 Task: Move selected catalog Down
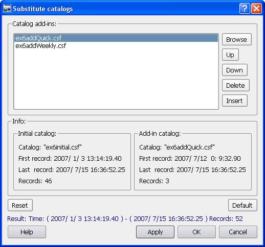[x=235, y=70]
